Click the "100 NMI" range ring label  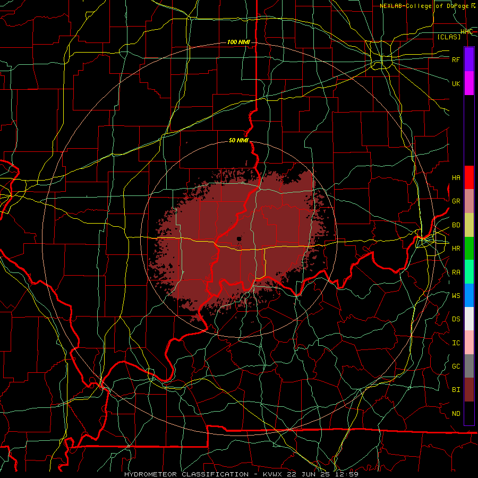pos(238,42)
